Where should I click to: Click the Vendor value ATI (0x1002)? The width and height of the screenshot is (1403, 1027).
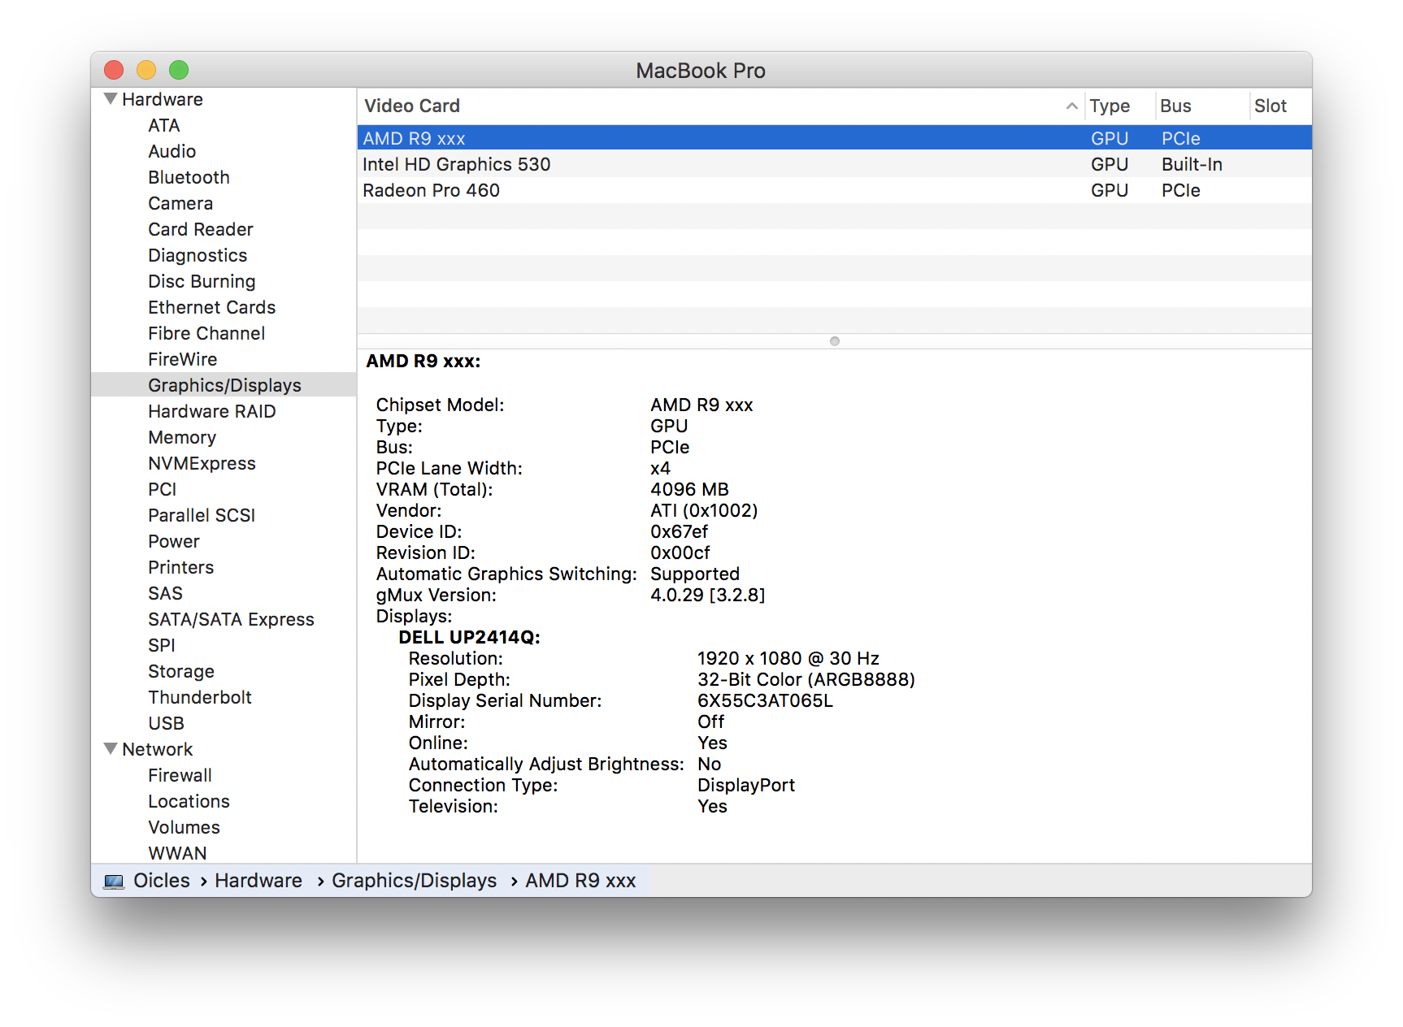(704, 510)
